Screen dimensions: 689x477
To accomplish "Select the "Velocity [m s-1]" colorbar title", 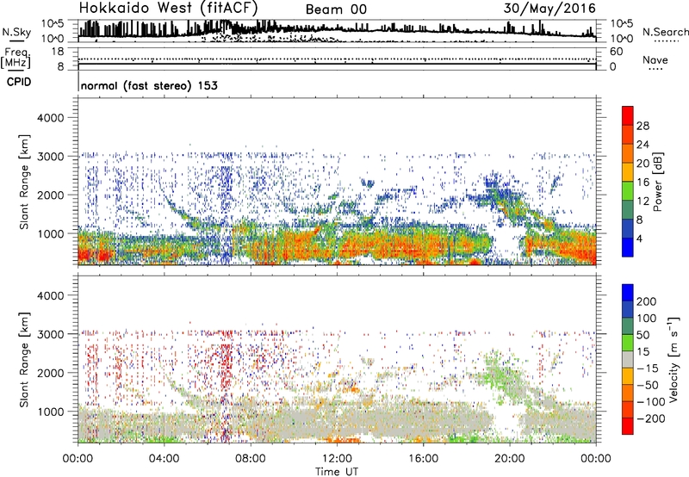I will click(673, 359).
